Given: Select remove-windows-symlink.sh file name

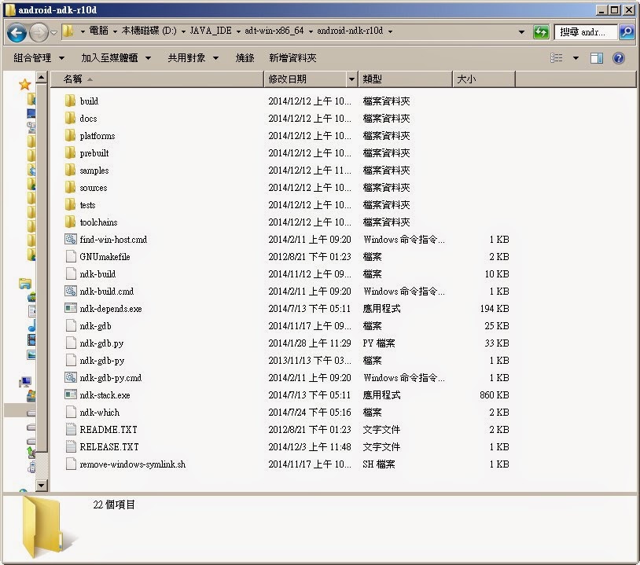Looking at the screenshot, I should [133, 464].
